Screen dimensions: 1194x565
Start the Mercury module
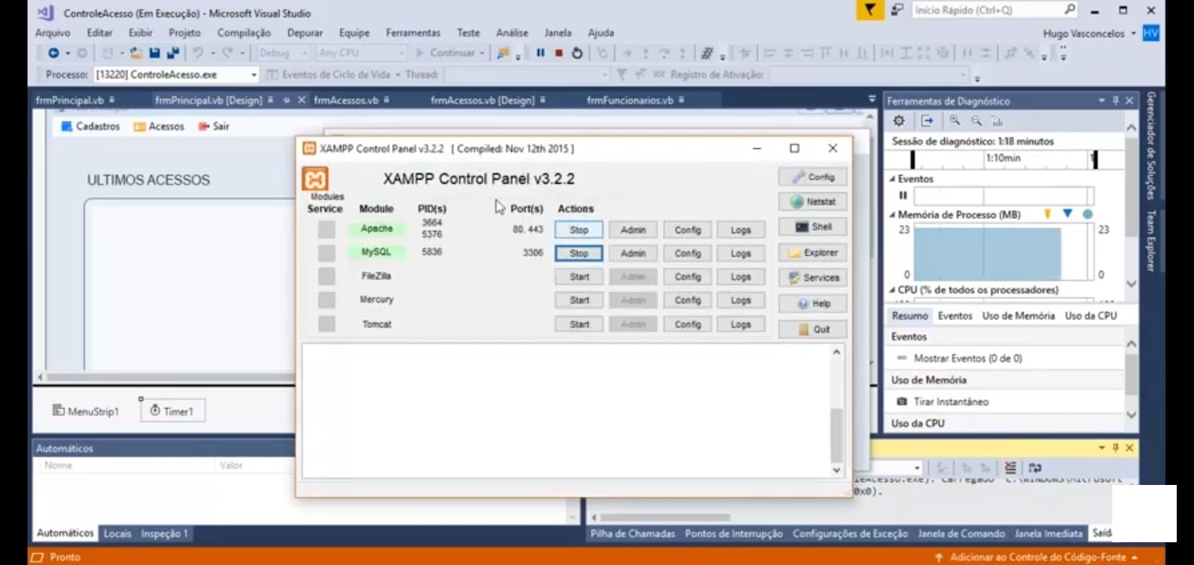[579, 301]
